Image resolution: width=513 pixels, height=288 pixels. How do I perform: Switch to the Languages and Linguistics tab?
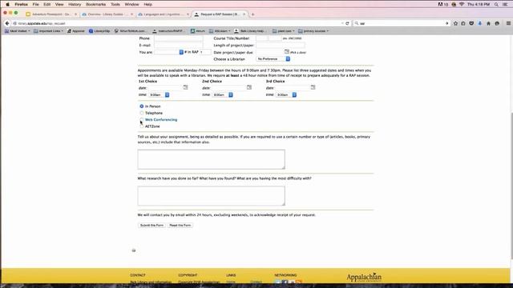coord(164,14)
